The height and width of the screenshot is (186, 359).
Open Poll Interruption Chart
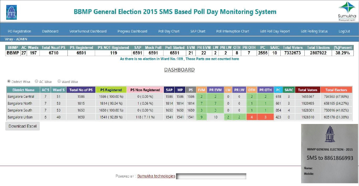233,31
